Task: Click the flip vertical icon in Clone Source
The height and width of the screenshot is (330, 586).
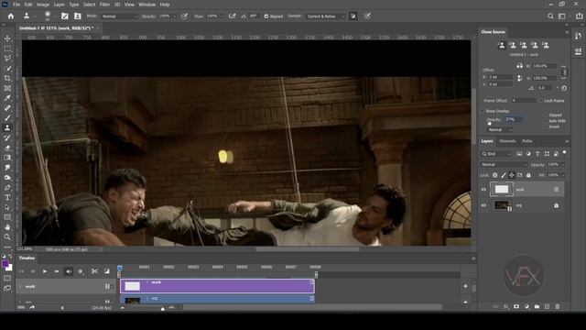Action: click(x=519, y=78)
